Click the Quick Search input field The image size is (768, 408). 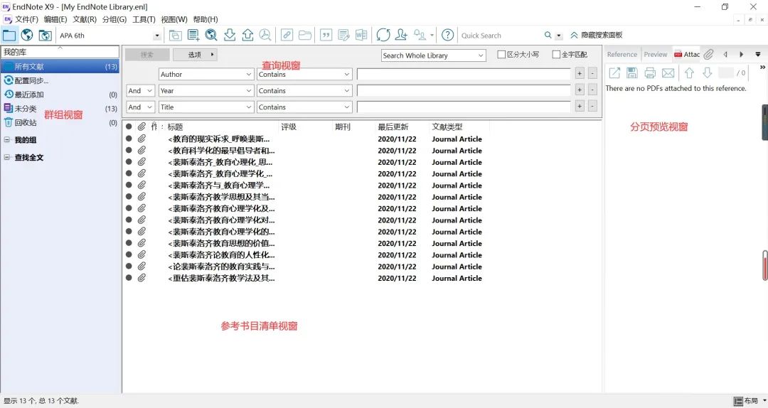tap(500, 36)
